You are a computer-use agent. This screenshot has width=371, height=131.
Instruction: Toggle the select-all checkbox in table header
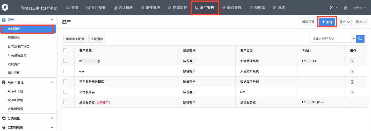point(65,50)
